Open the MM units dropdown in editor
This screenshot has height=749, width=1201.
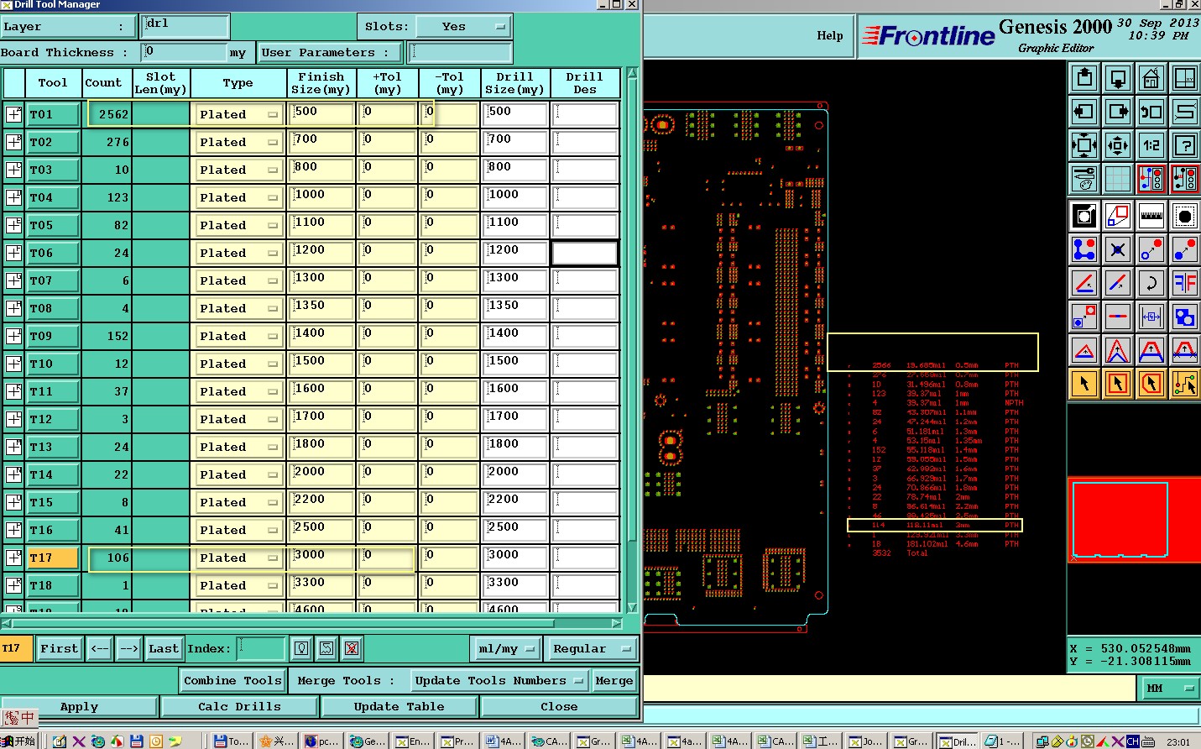click(1170, 689)
